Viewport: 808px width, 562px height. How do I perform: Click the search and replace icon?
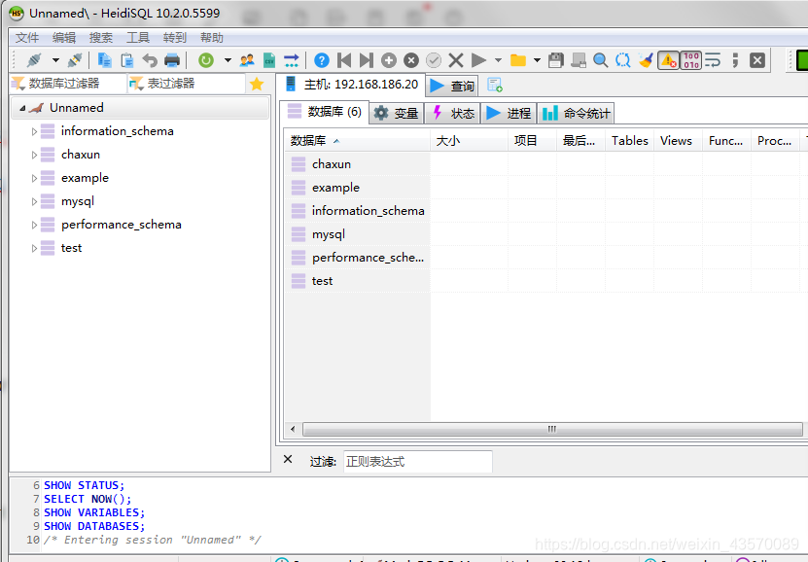(x=622, y=60)
